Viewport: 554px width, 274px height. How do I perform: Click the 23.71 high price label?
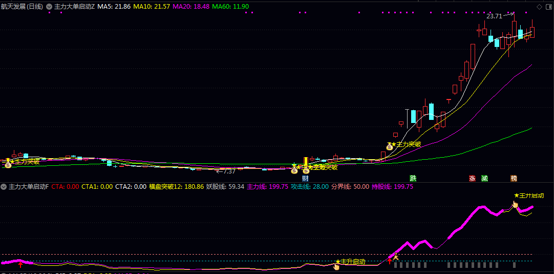494,16
